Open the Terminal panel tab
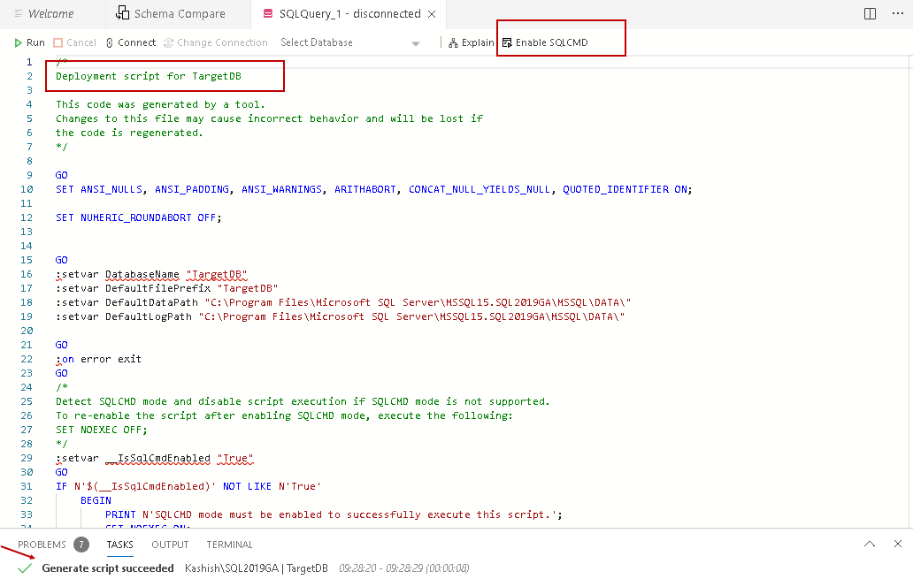The width and height of the screenshot is (913, 579). [229, 545]
